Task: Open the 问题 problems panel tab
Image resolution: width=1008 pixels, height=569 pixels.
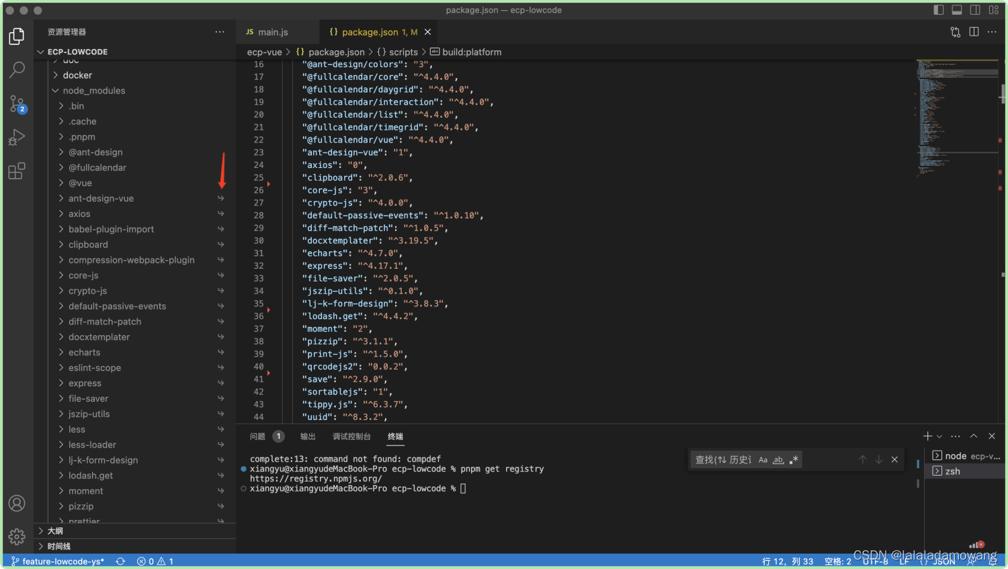Action: click(267, 437)
